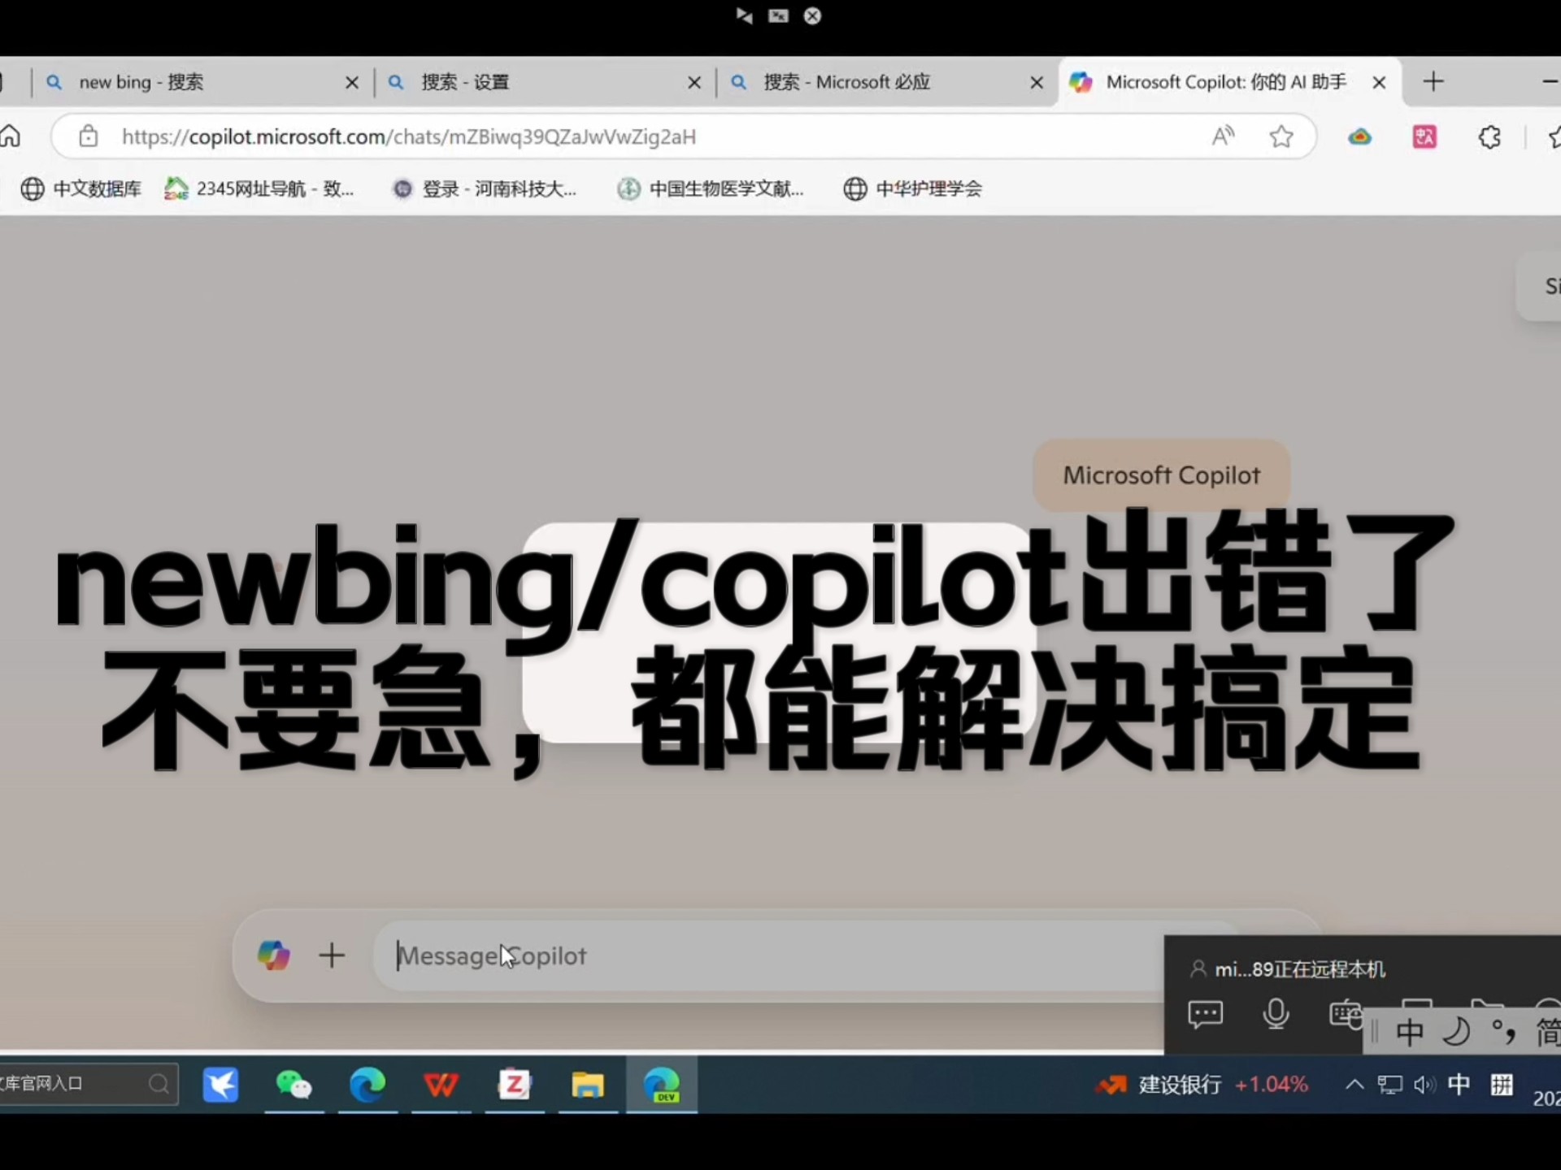
Task: Open a new browser tab
Action: click(1433, 82)
